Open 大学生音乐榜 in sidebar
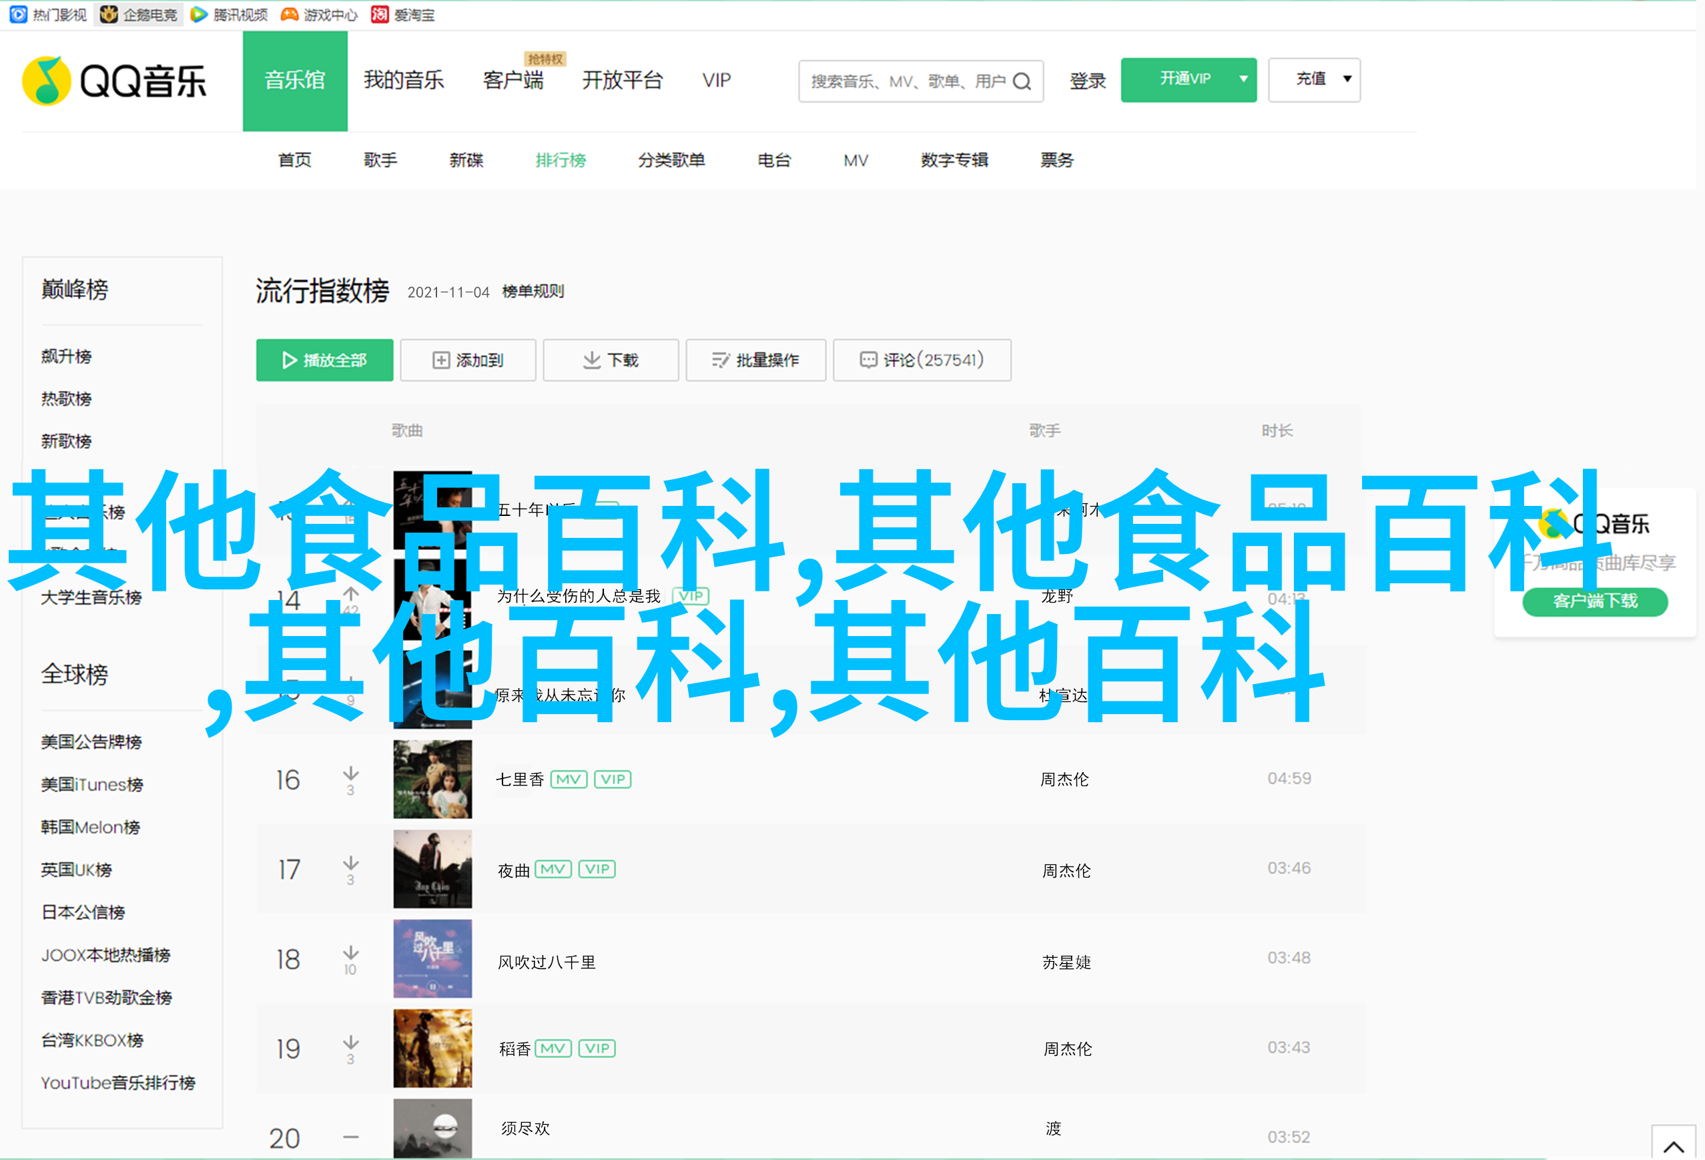The width and height of the screenshot is (1705, 1160). click(x=91, y=598)
